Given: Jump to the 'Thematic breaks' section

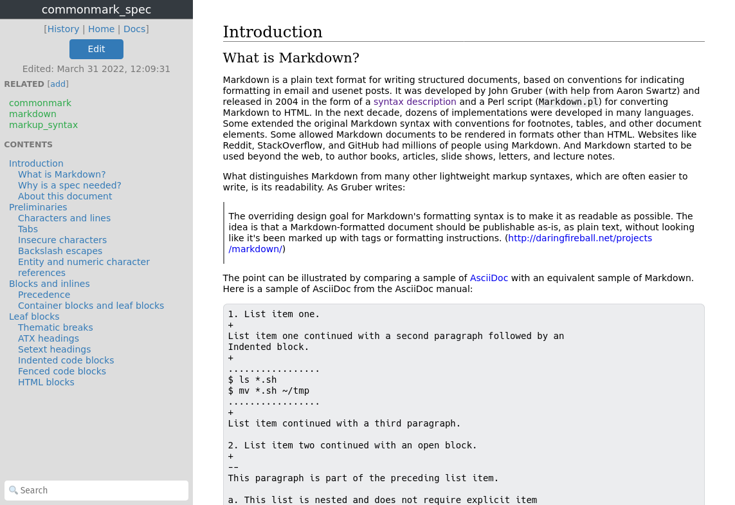Looking at the screenshot, I should point(55,327).
